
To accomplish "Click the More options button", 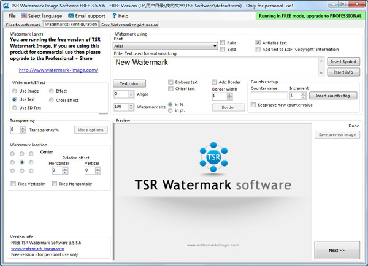I will pos(91,130).
